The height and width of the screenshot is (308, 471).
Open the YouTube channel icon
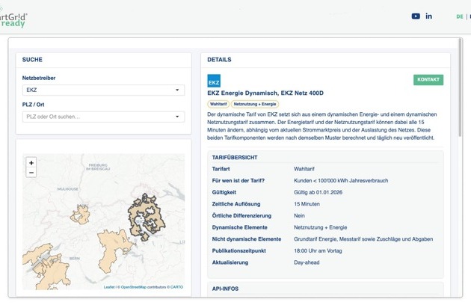(416, 16)
